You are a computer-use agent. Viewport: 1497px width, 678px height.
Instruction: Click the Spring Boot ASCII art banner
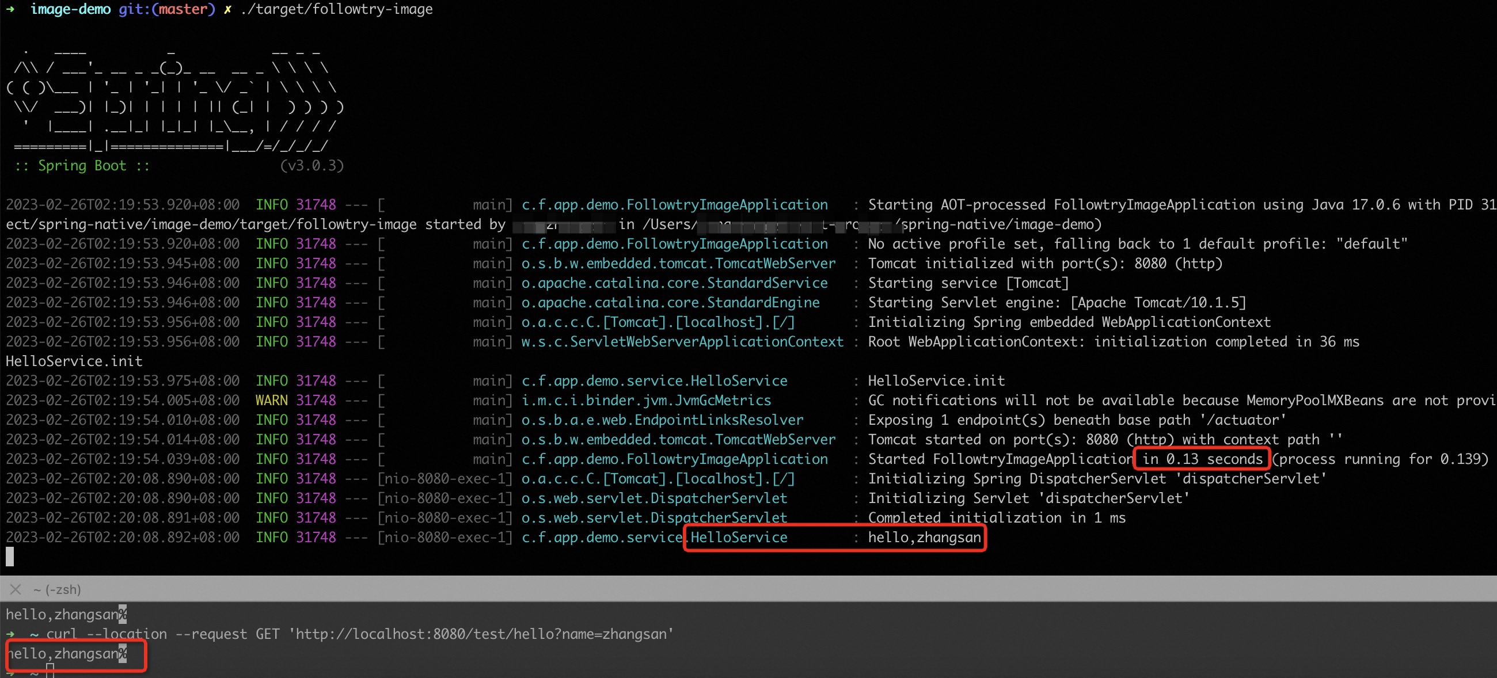tap(174, 98)
